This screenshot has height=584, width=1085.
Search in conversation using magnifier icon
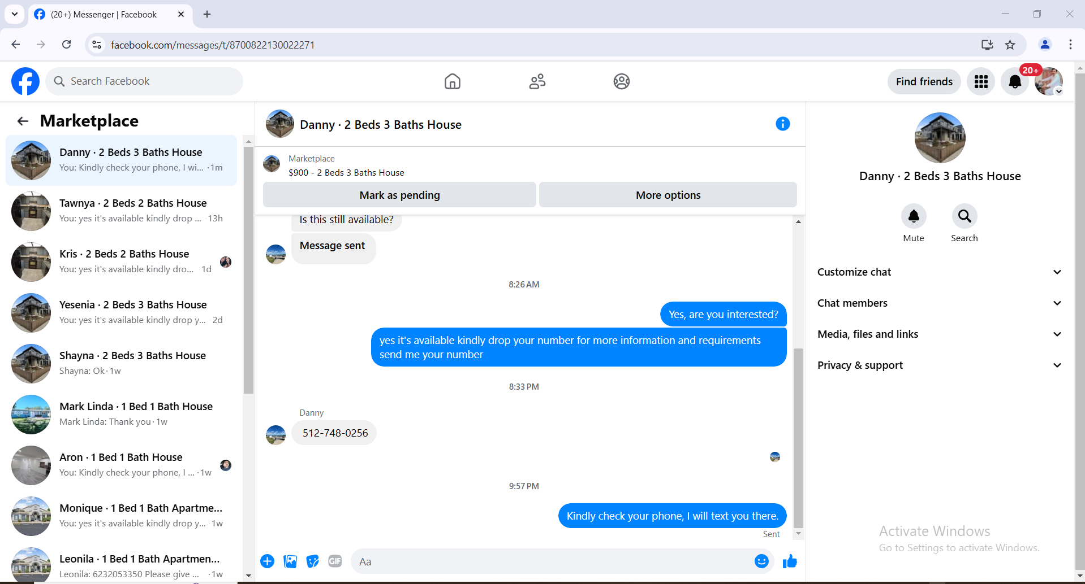pos(965,216)
